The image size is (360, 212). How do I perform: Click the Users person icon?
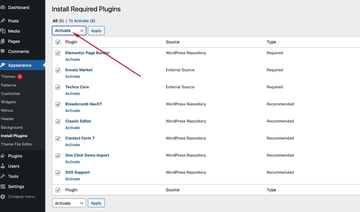(x=3, y=166)
